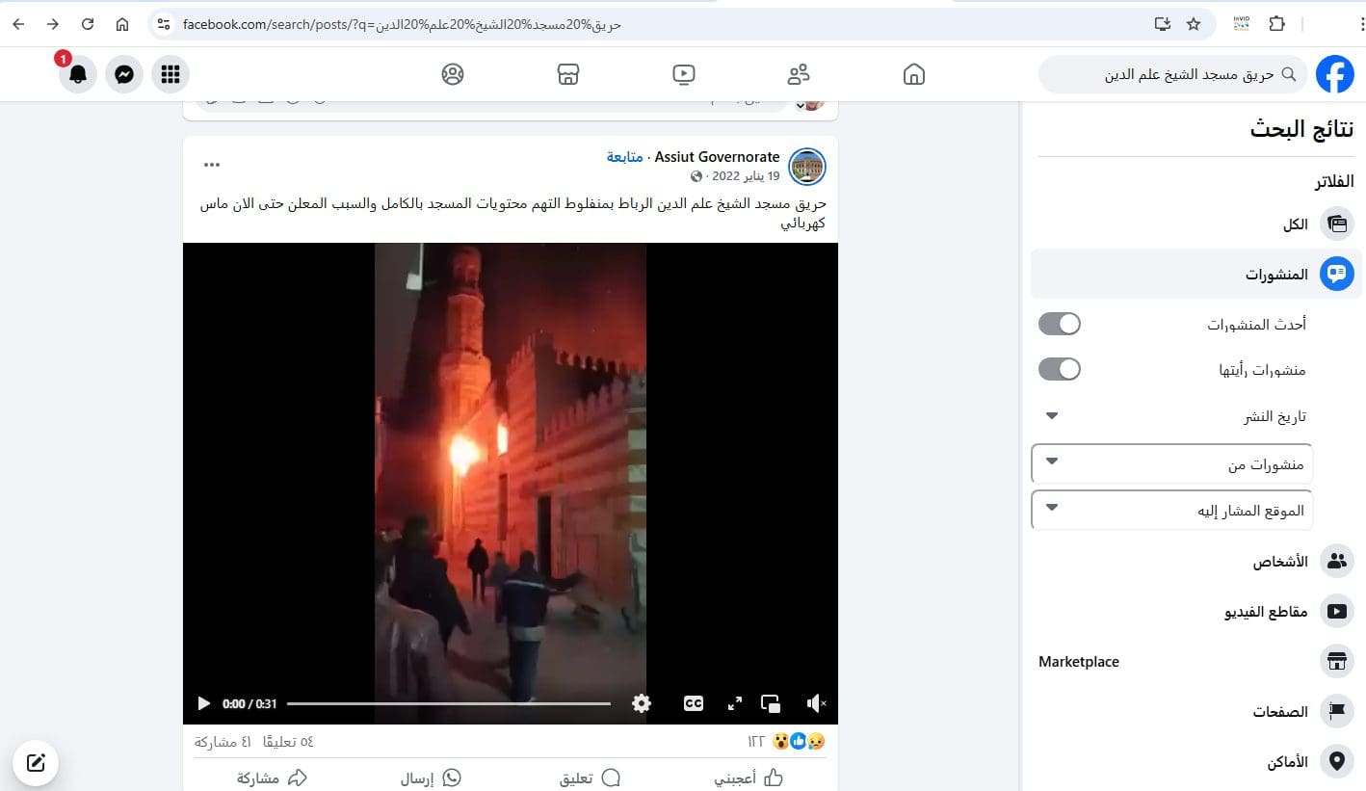Open the 19 يناير 2022 post date link
The image size is (1366, 791).
point(746,176)
